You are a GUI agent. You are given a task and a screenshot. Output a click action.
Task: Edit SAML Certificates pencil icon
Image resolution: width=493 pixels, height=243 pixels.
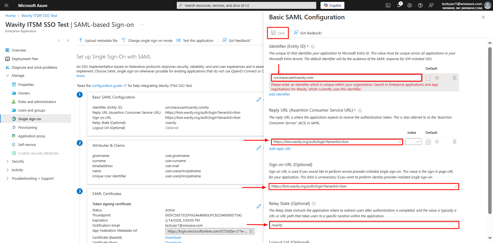point(259,206)
